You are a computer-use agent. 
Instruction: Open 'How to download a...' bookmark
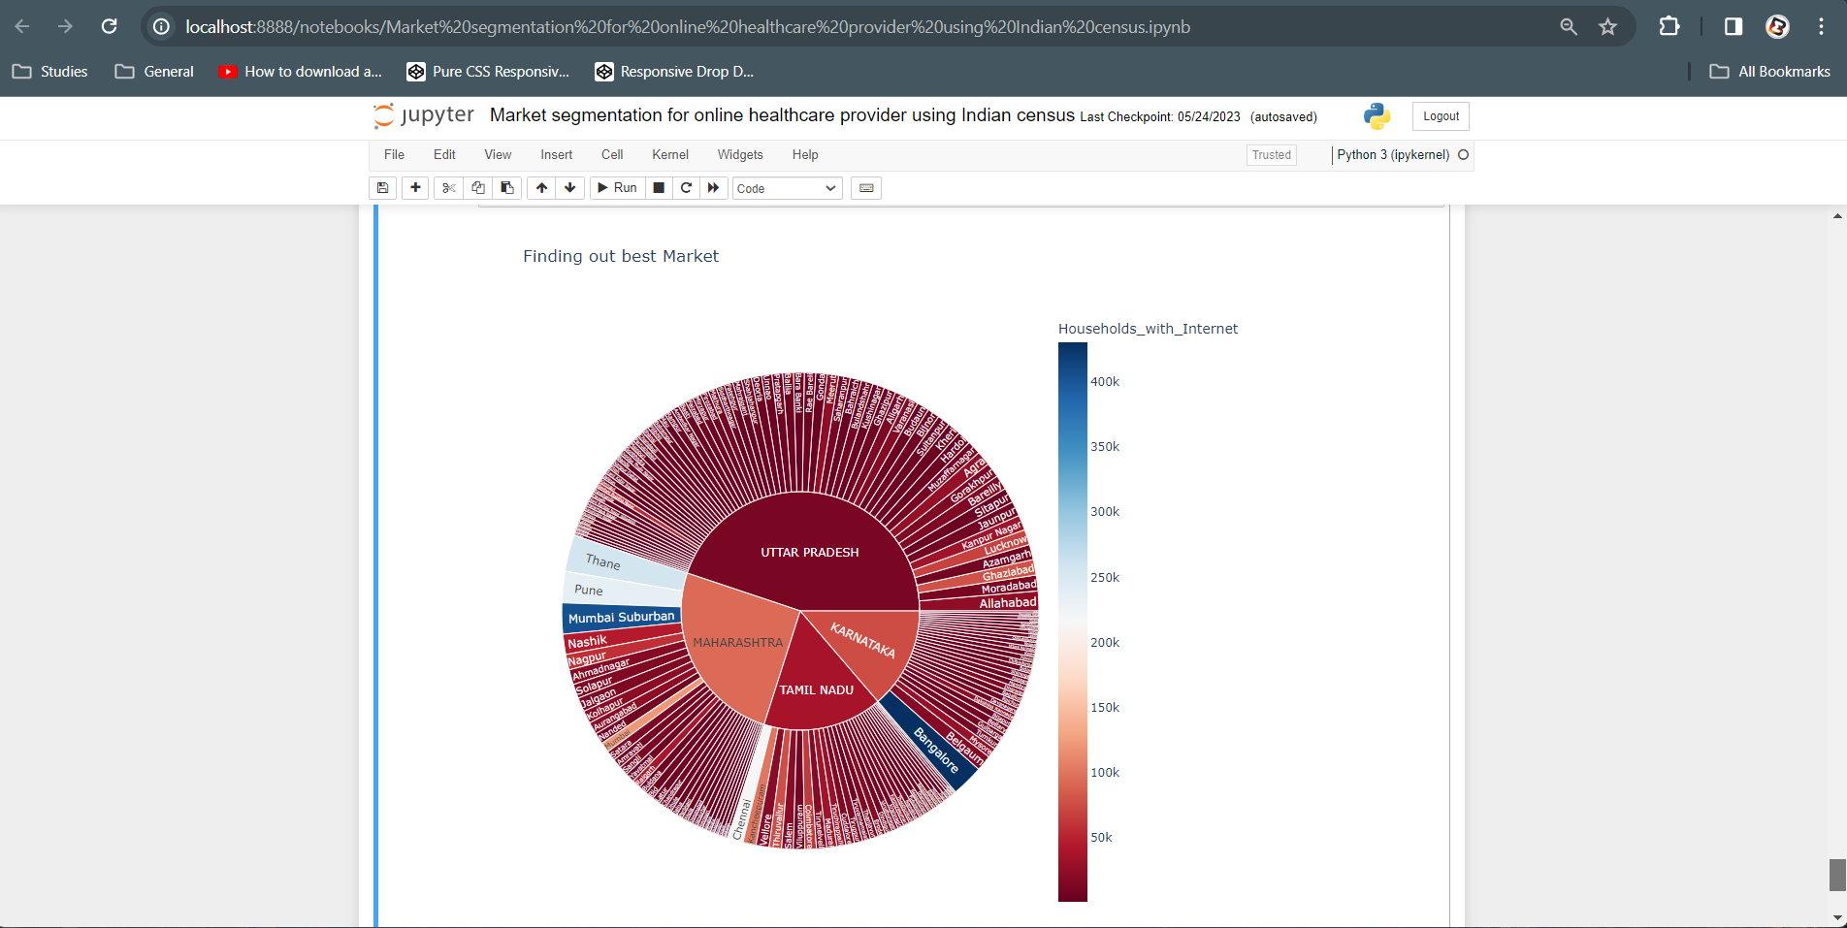click(x=301, y=72)
